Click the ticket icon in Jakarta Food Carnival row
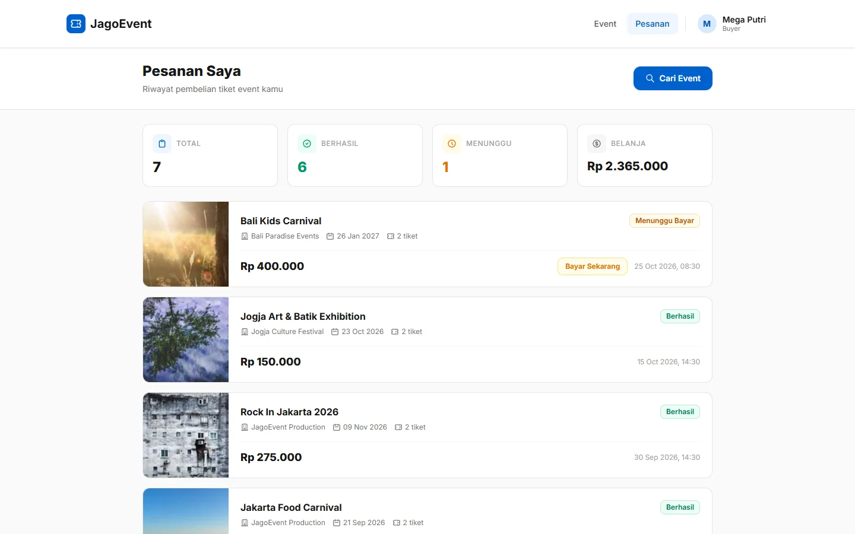855x534 pixels. 397,523
